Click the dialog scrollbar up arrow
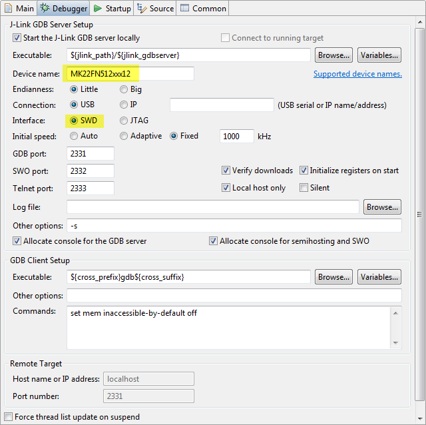Screen dimensions: 426x425 [x=420, y=22]
